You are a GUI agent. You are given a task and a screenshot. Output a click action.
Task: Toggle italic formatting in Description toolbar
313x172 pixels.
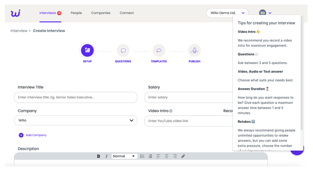tap(107, 156)
